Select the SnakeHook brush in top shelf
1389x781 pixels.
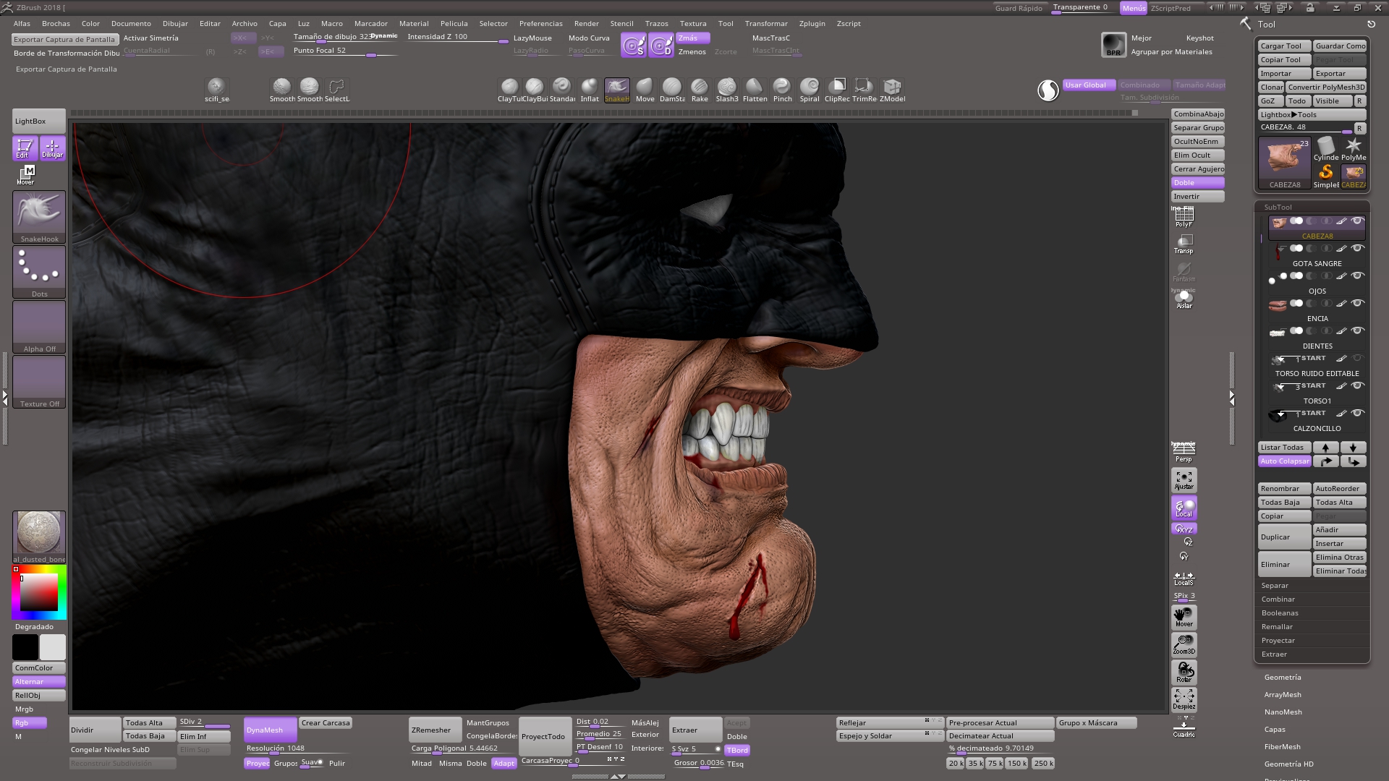tap(617, 90)
